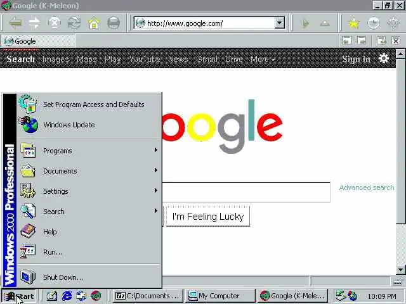
Task: Choose Shut Down... from Start menu
Action: [89, 277]
